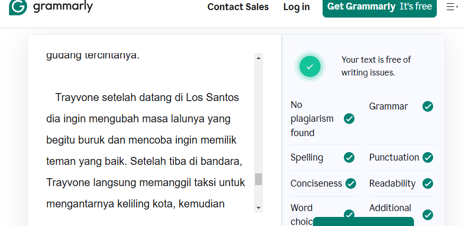Click the Punctuation checkmark icon
This screenshot has height=226, width=465.
pos(428,157)
